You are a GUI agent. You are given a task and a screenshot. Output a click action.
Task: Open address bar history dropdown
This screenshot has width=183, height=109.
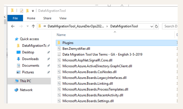coord(151,26)
